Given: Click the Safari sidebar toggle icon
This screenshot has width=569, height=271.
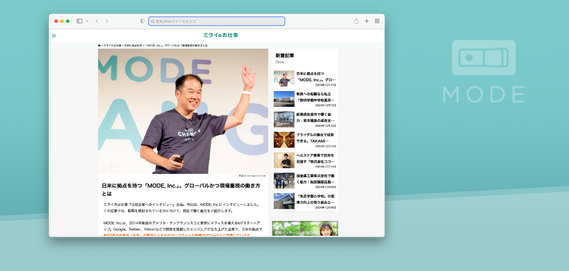Looking at the screenshot, I should (x=79, y=21).
